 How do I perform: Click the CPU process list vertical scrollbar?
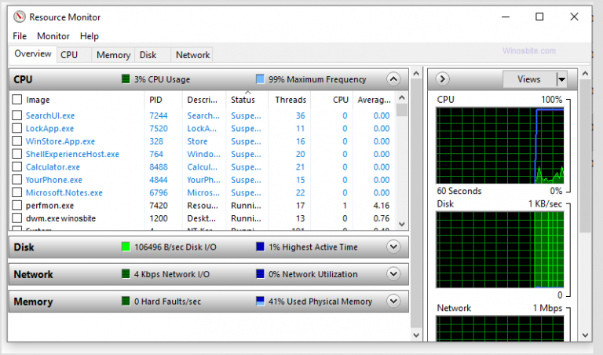point(402,157)
